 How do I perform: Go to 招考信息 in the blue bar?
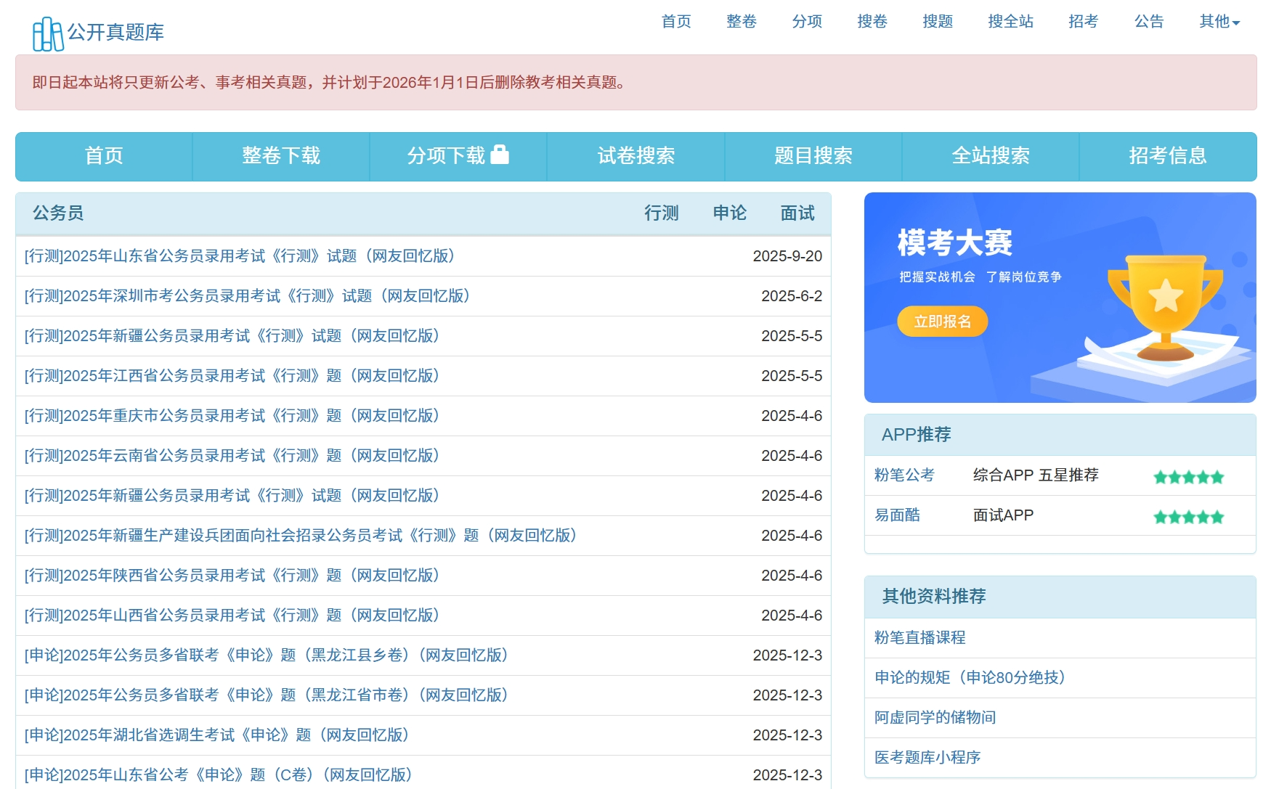1167,156
